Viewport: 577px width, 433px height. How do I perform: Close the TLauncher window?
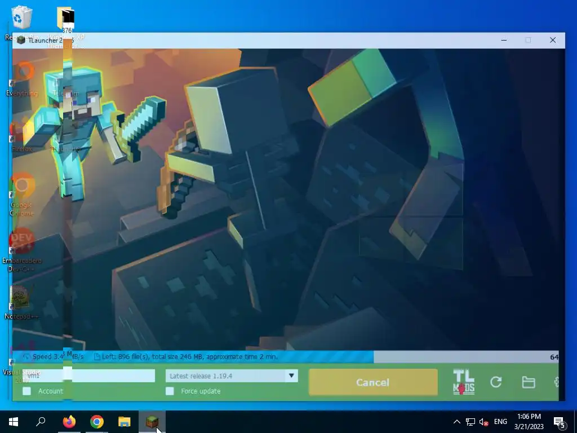point(553,40)
